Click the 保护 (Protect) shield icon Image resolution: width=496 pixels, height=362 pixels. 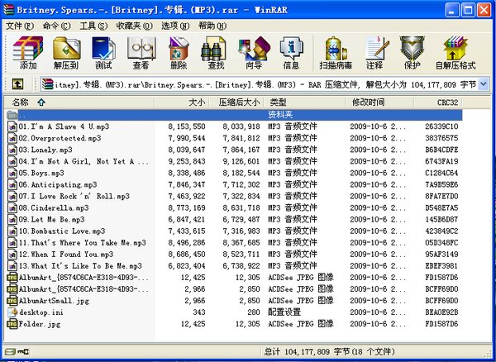[x=412, y=49]
